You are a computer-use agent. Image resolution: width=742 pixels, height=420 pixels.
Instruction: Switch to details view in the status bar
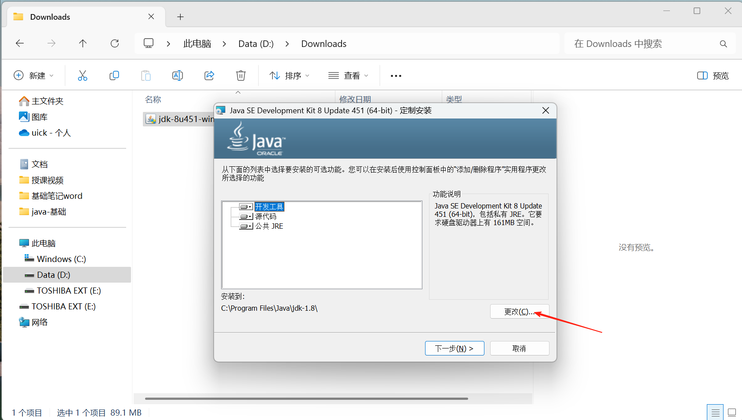pos(715,412)
